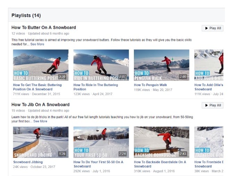Click the Snowboard Jibbing title link
Image resolution: width=234 pixels, height=176 pixels.
[x=28, y=162]
